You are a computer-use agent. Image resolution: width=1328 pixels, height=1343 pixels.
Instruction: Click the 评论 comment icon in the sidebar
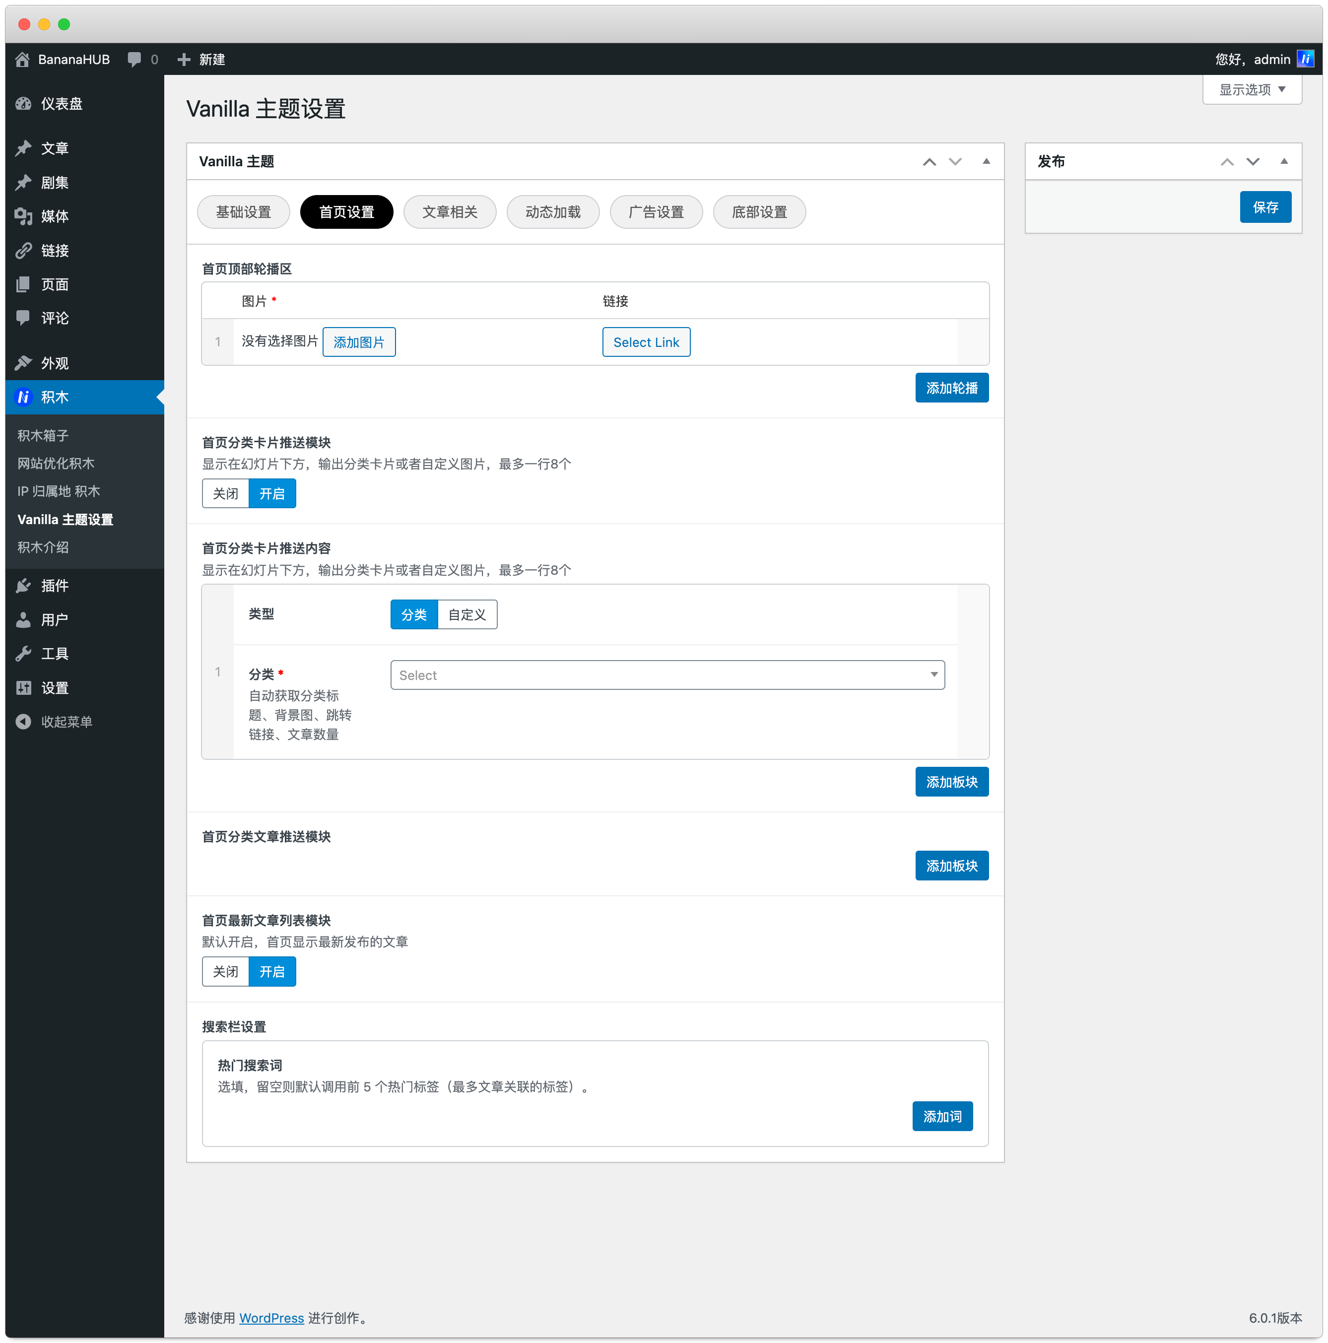pyautogui.click(x=24, y=318)
